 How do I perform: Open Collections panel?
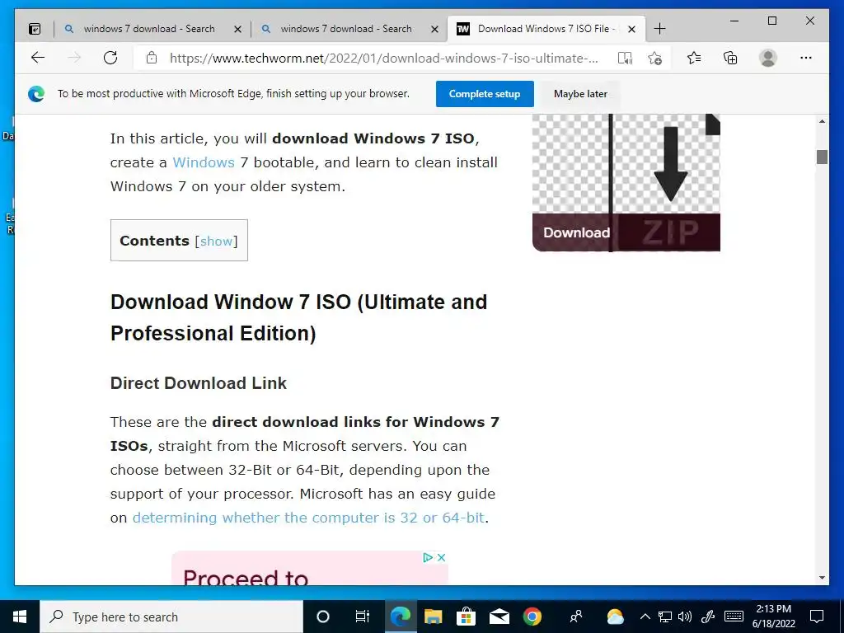tap(730, 58)
